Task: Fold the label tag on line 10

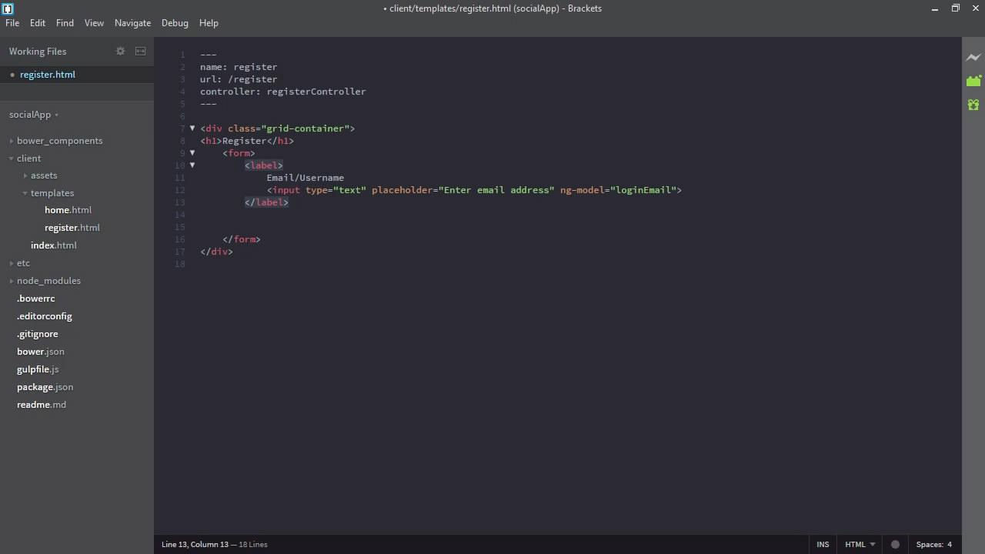Action: [x=192, y=165]
